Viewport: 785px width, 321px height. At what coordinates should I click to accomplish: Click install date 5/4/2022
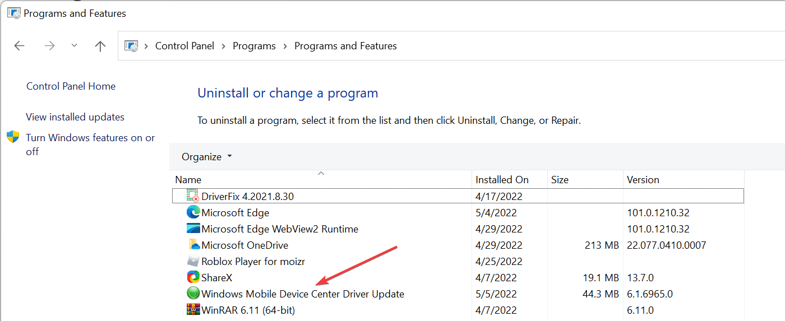(x=496, y=213)
